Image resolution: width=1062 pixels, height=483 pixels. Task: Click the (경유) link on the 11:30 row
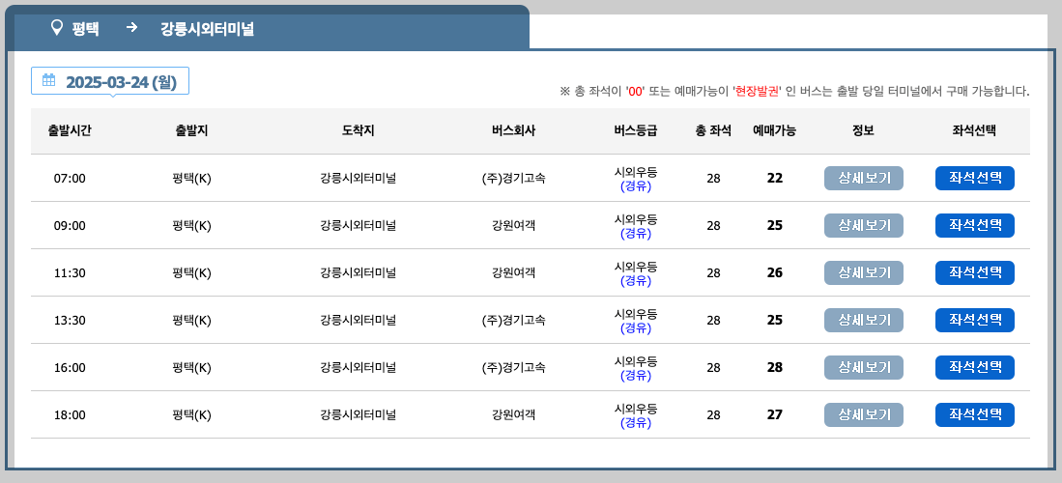(635, 281)
